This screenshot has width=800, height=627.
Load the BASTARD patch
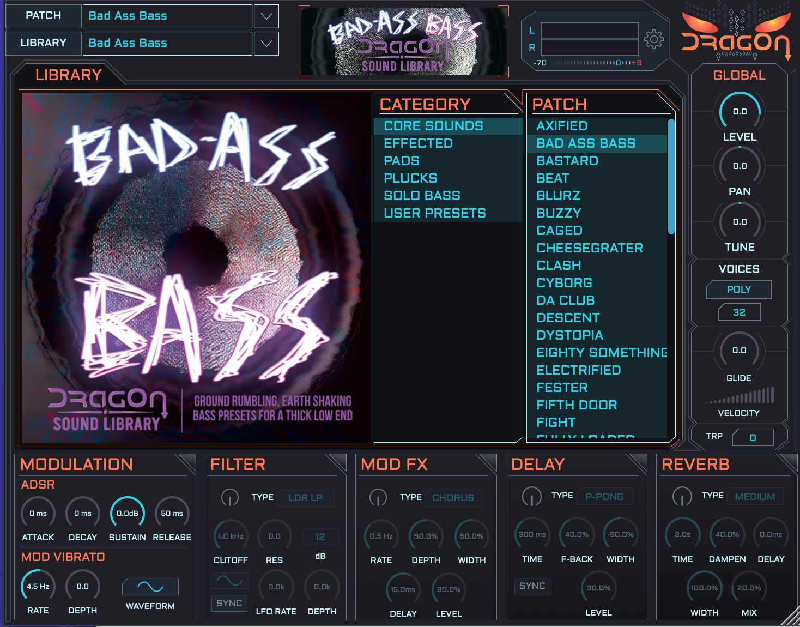tap(597, 161)
